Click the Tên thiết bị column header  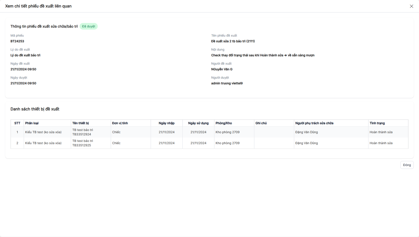[x=81, y=123]
